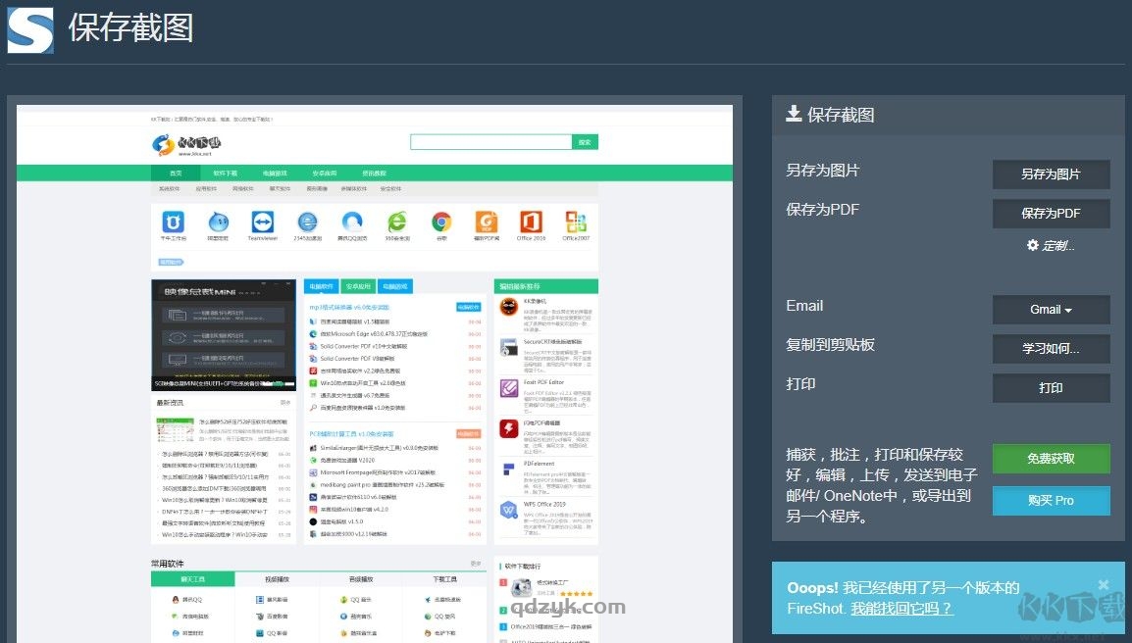Select the 千牛工作台 icon
Viewport: 1132px width, 643px height.
click(173, 223)
